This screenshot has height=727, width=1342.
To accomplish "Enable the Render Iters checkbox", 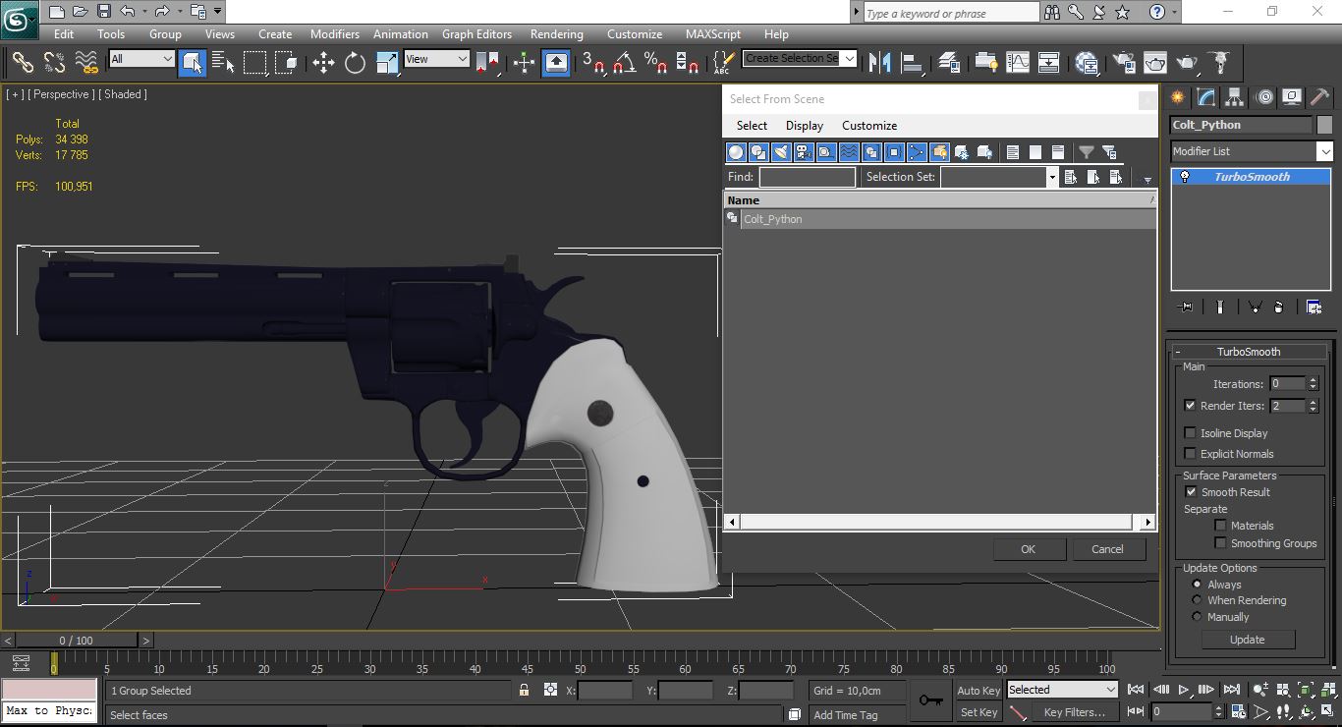I will pos(1191,406).
